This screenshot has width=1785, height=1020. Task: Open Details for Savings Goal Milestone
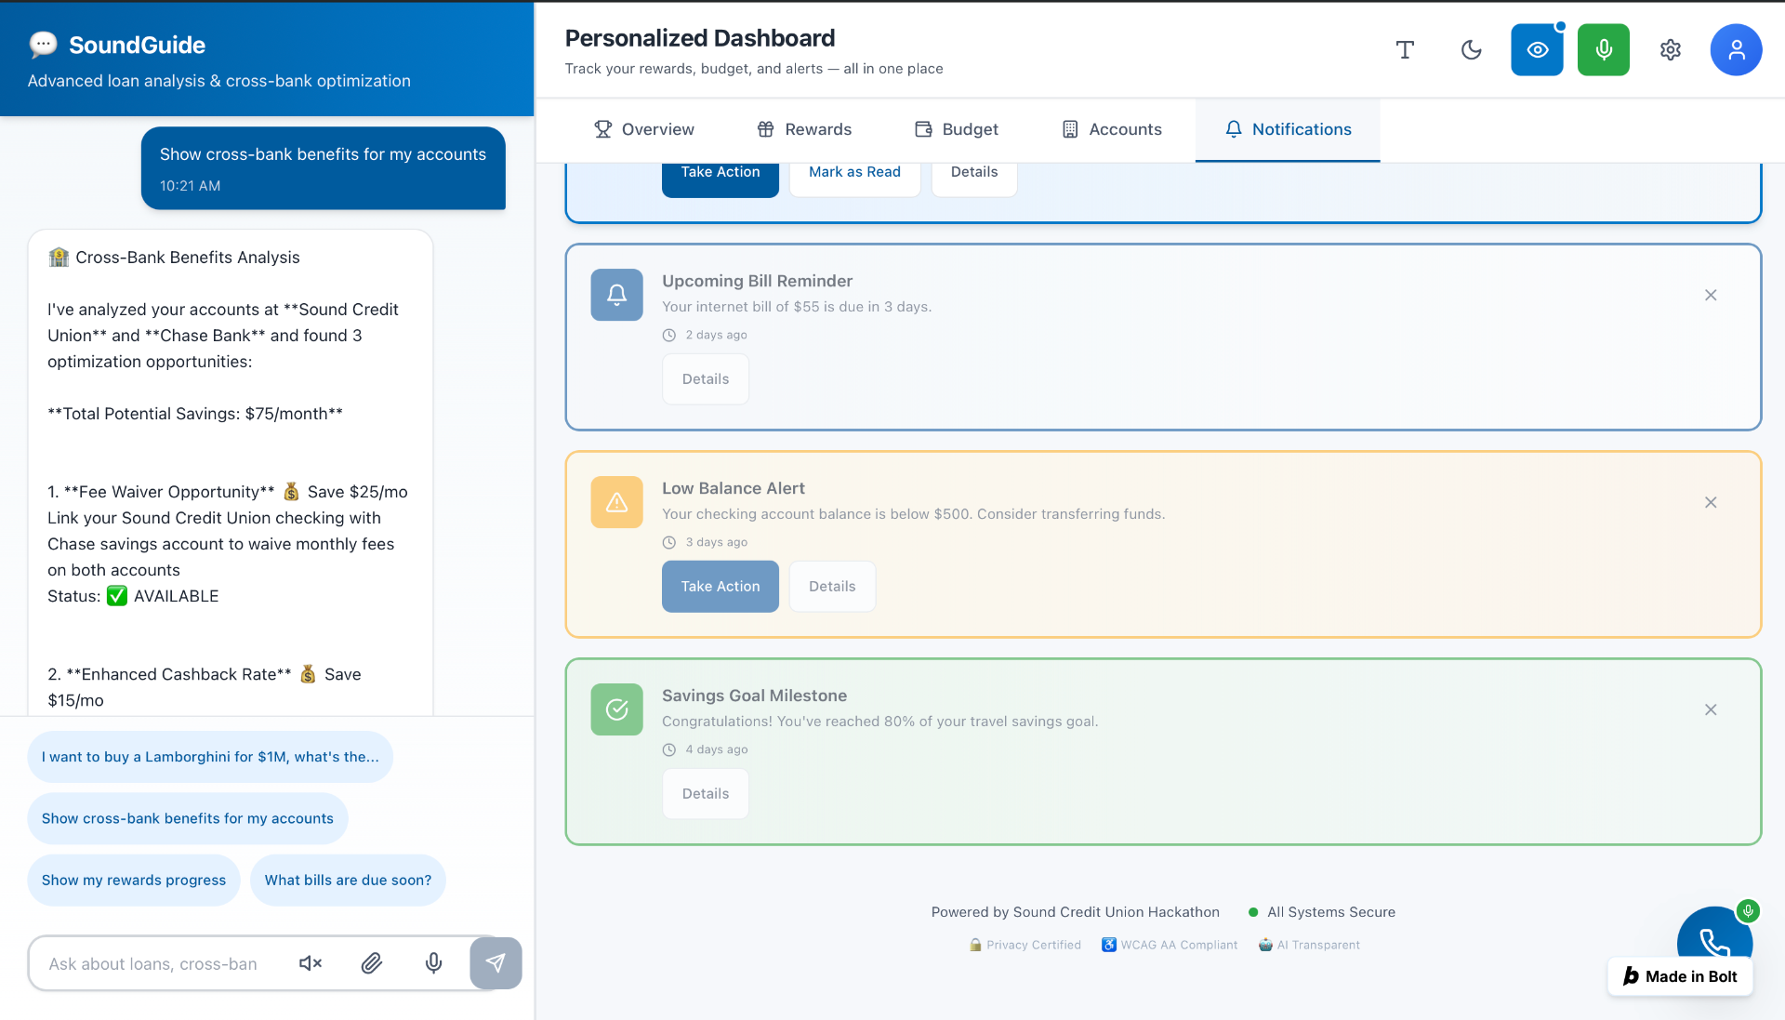pyautogui.click(x=705, y=794)
